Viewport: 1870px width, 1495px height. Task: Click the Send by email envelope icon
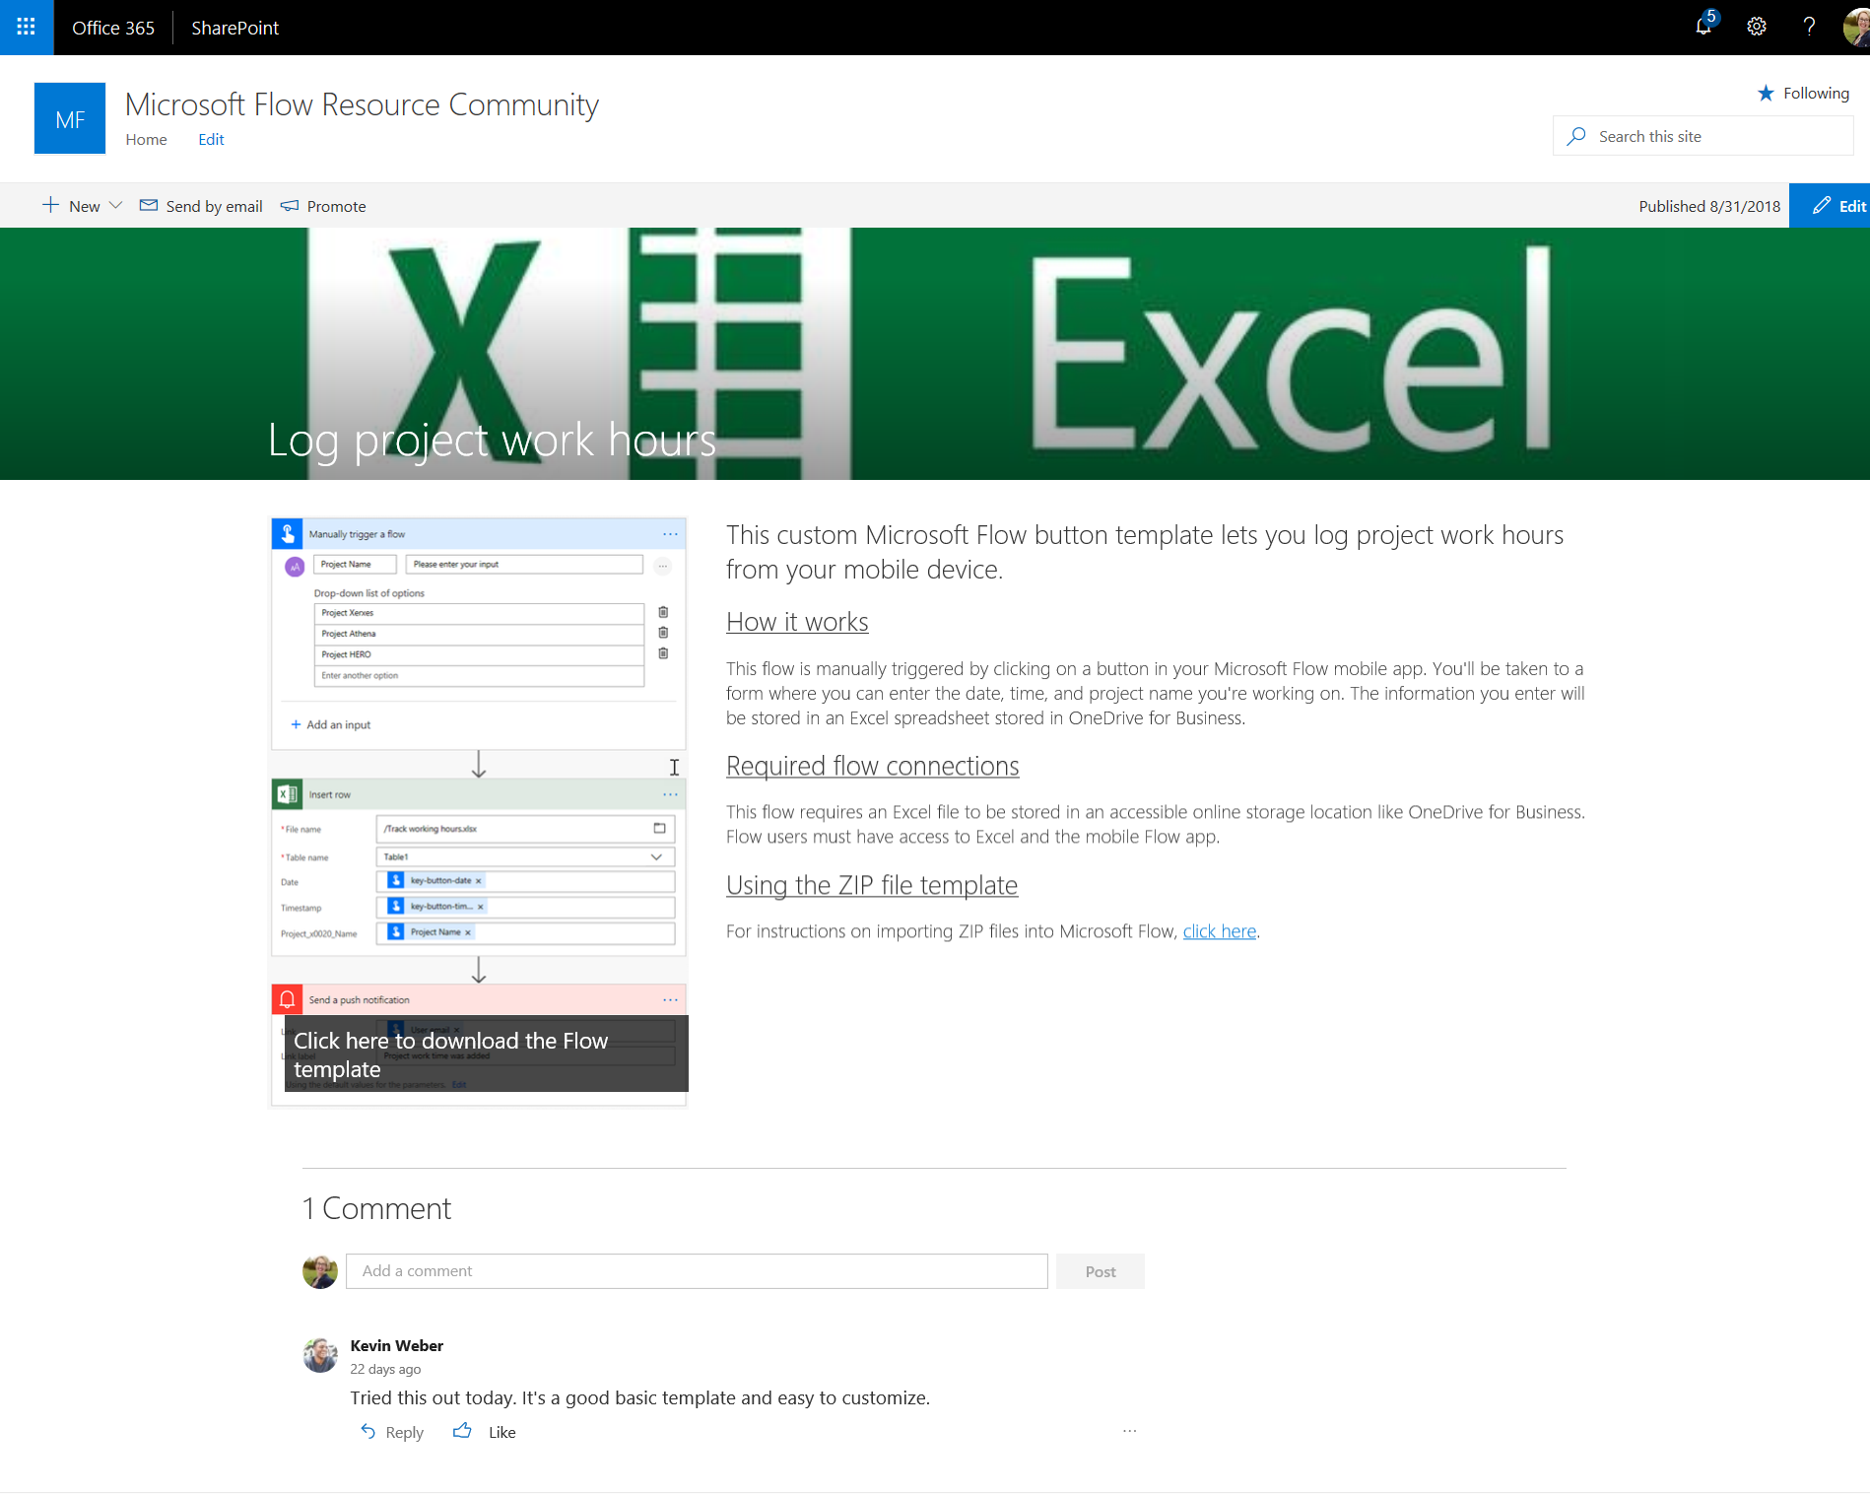[x=149, y=205]
